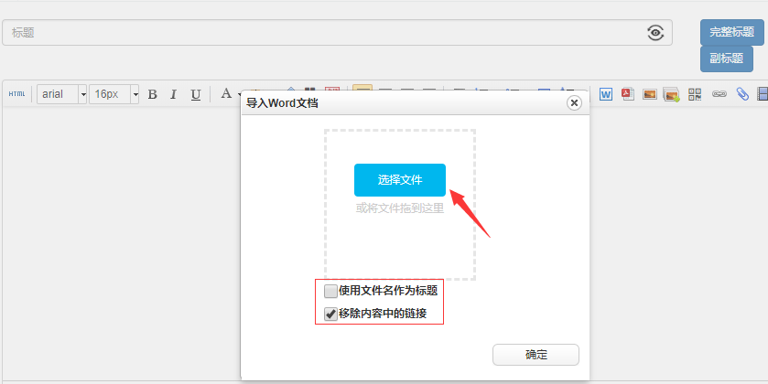Click the 完整标题 button
768x384 pixels.
click(x=731, y=32)
